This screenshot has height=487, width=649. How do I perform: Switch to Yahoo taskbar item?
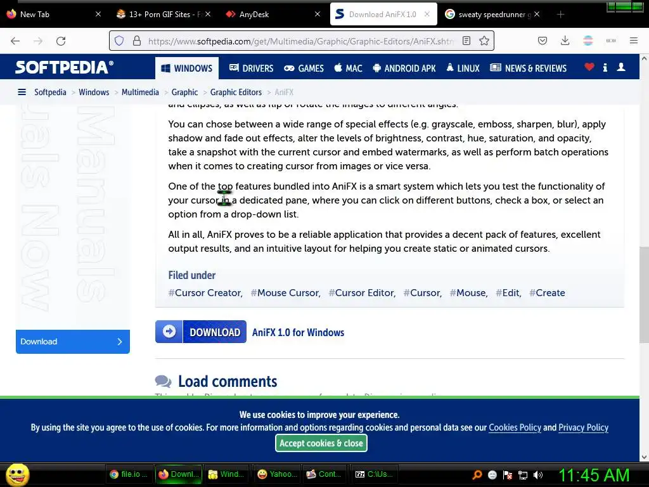278,474
